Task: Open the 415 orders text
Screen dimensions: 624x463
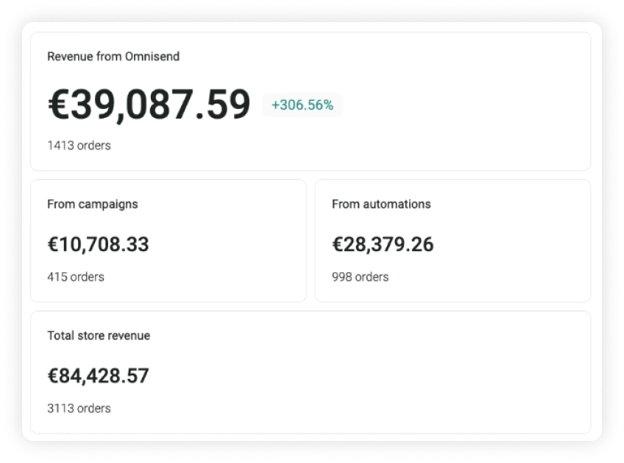Action: [75, 277]
